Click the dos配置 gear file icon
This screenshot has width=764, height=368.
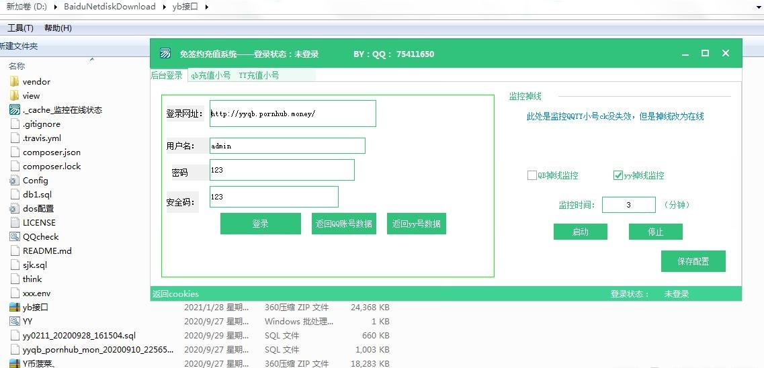tap(14, 208)
